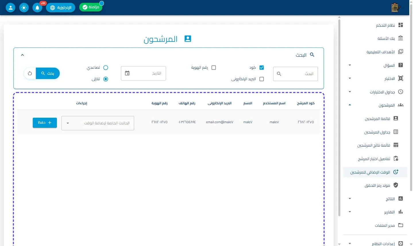Click the جداول المرشحين list icon
This screenshot has width=413, height=246.
[x=396, y=132]
